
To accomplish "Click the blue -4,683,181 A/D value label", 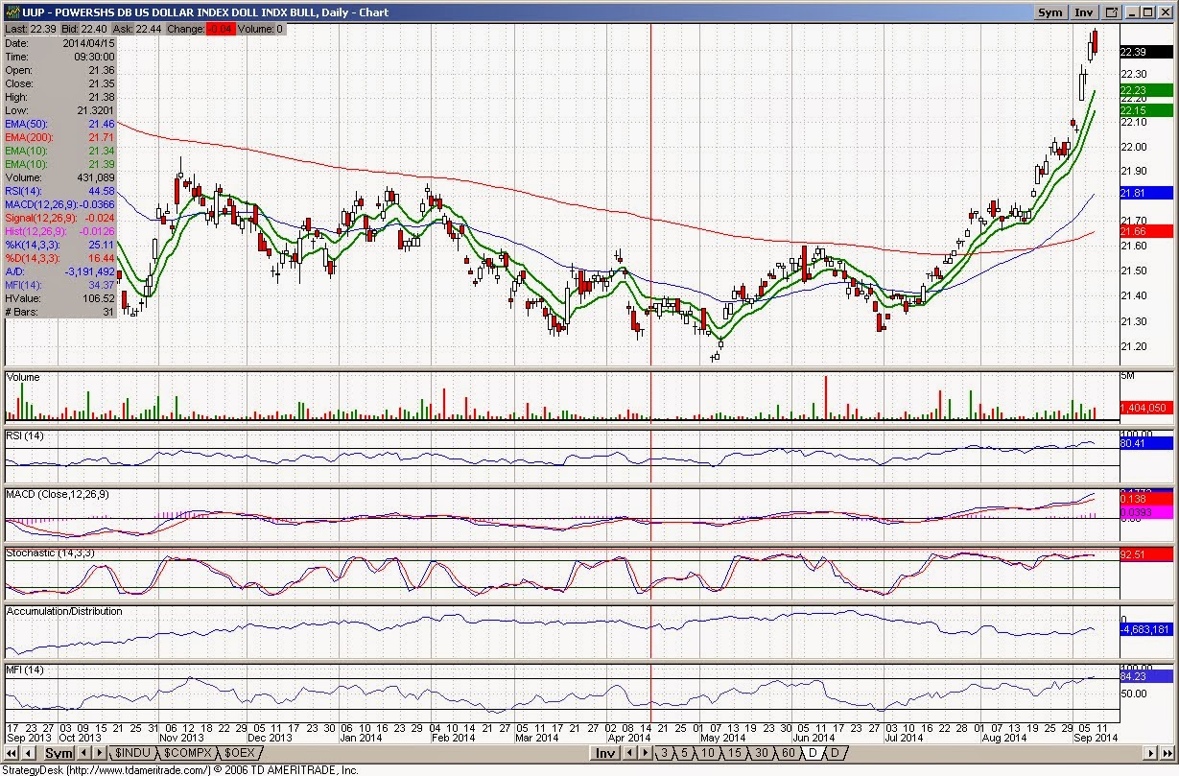I will click(x=1147, y=630).
